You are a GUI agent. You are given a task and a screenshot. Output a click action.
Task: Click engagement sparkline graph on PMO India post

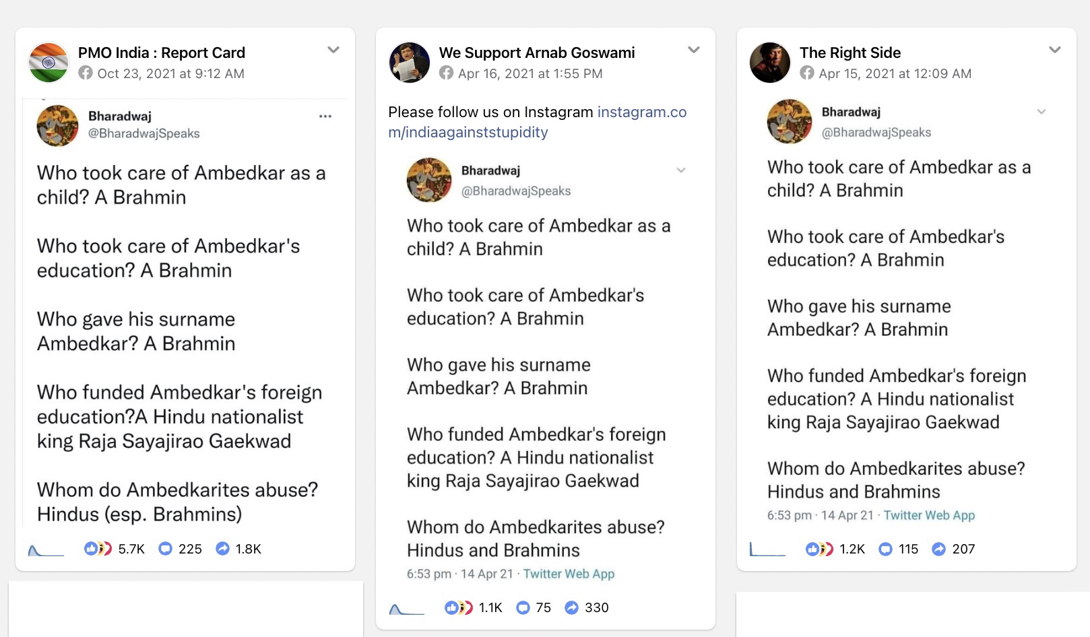46,550
